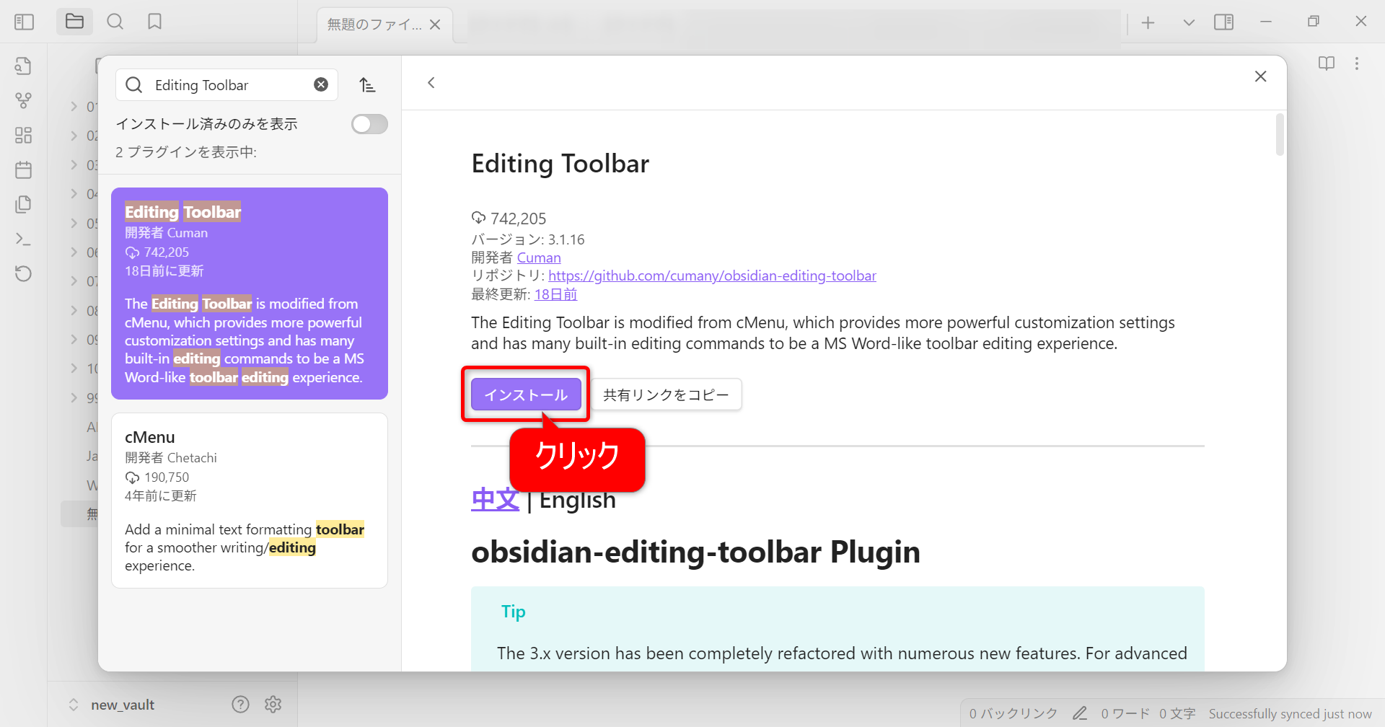
Task: Open quick switcher icon in left ribbon
Action: [x=23, y=66]
